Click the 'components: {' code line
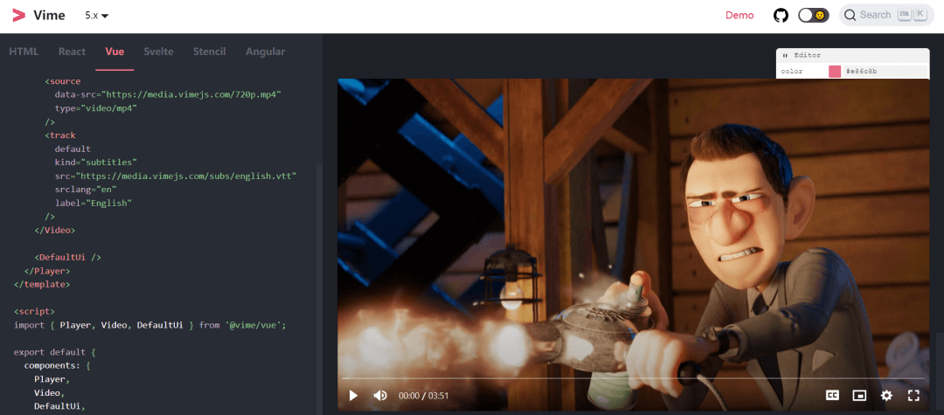This screenshot has height=415, width=944. [57, 365]
